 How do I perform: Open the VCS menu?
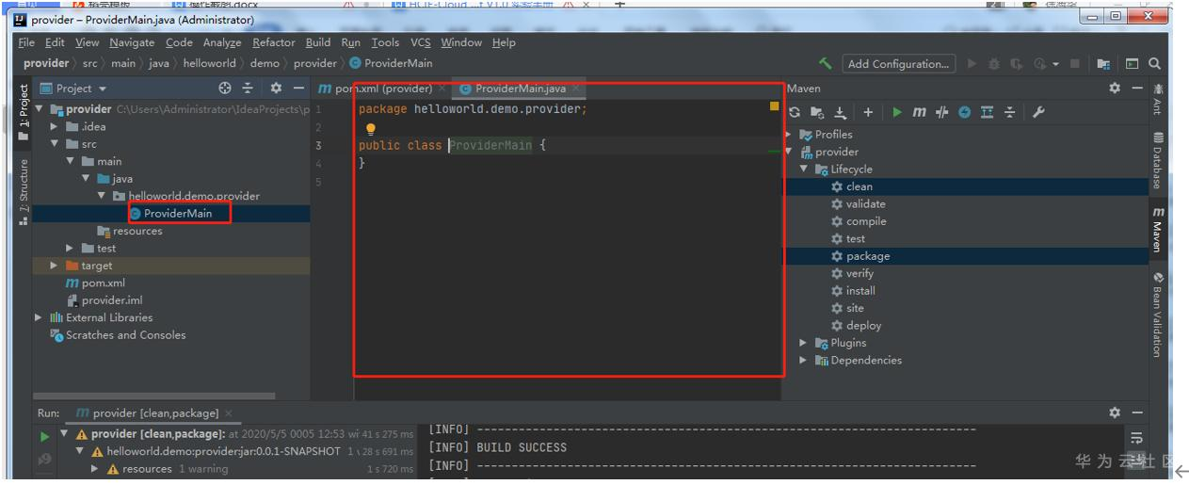tap(421, 42)
